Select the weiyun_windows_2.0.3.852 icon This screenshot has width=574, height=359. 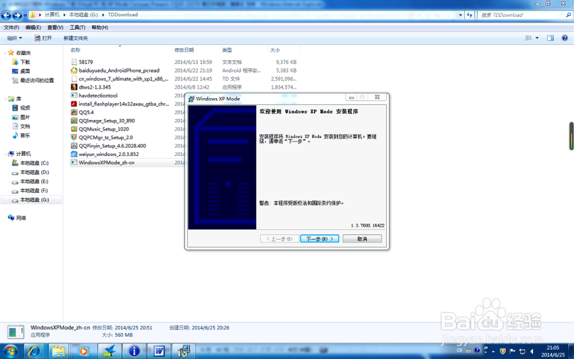pyautogui.click(x=74, y=154)
